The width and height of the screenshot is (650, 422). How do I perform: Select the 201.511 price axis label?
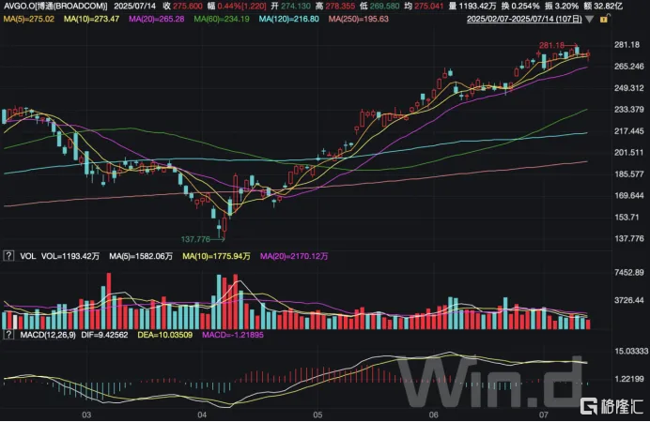click(x=628, y=152)
